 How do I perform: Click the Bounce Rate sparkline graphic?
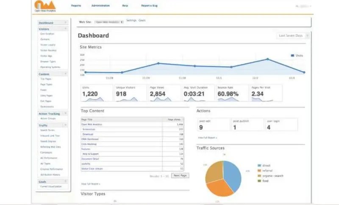click(228, 99)
